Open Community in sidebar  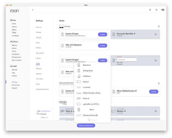click(16, 85)
